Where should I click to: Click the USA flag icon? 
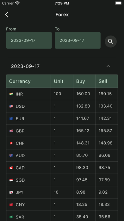coord(11,106)
